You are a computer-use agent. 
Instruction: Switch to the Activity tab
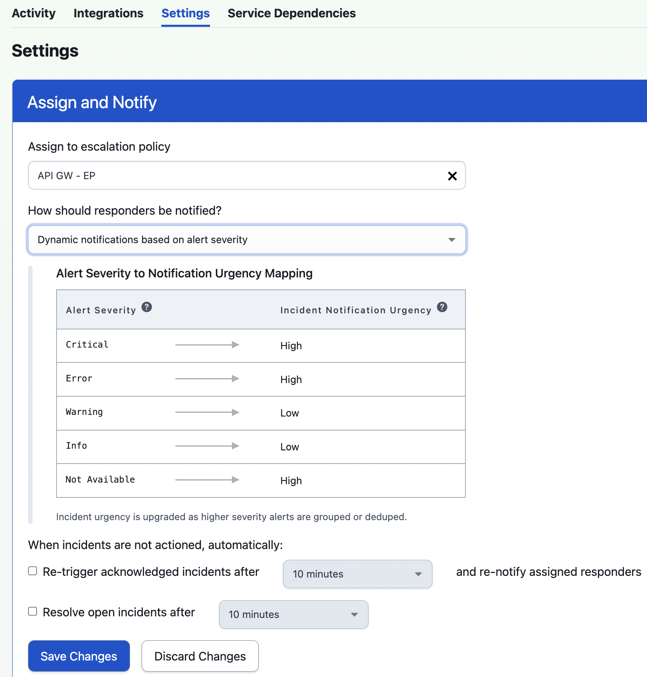click(x=33, y=13)
